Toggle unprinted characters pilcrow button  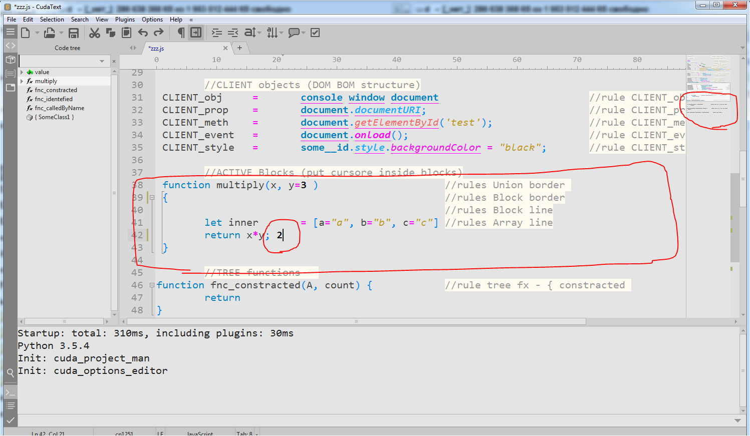click(x=181, y=33)
